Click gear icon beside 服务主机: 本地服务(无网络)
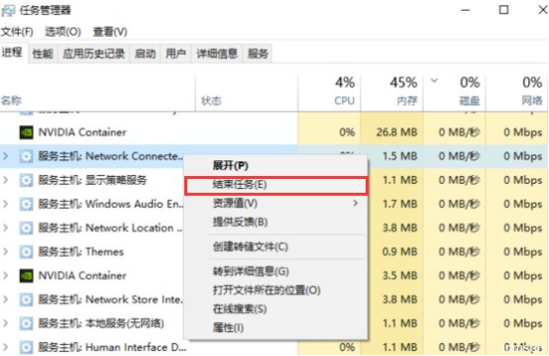This screenshot has width=549, height=356. click(26, 323)
